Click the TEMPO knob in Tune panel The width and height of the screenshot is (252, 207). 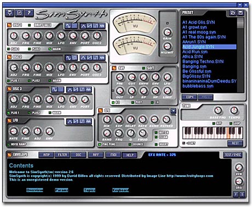point(234,110)
